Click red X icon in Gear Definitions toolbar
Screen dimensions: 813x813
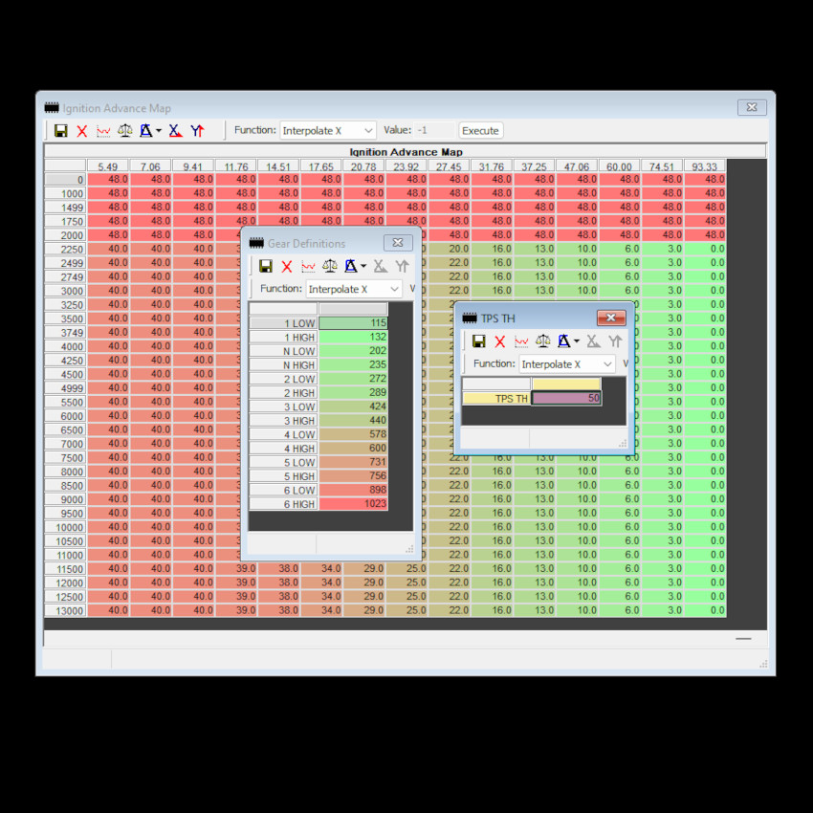(x=287, y=267)
